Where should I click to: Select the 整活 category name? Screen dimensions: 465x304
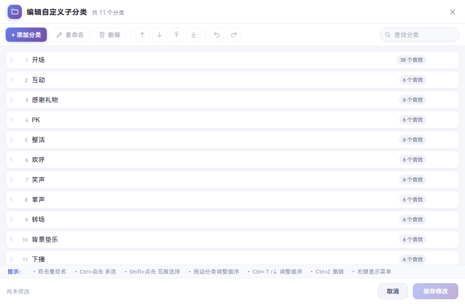pyautogui.click(x=38, y=140)
